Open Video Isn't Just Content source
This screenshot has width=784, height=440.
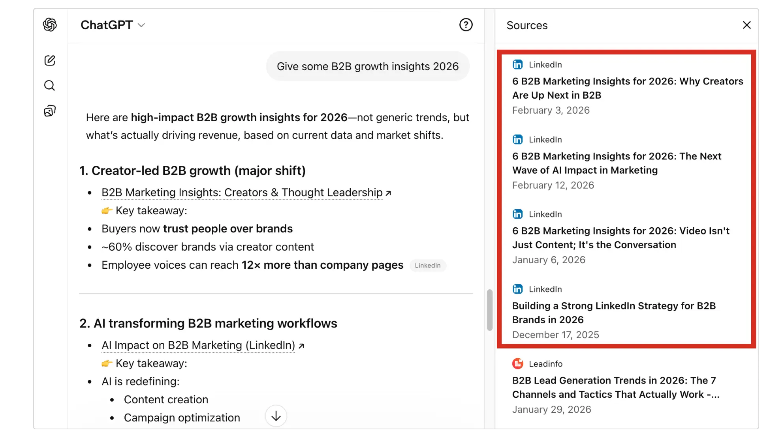point(620,238)
